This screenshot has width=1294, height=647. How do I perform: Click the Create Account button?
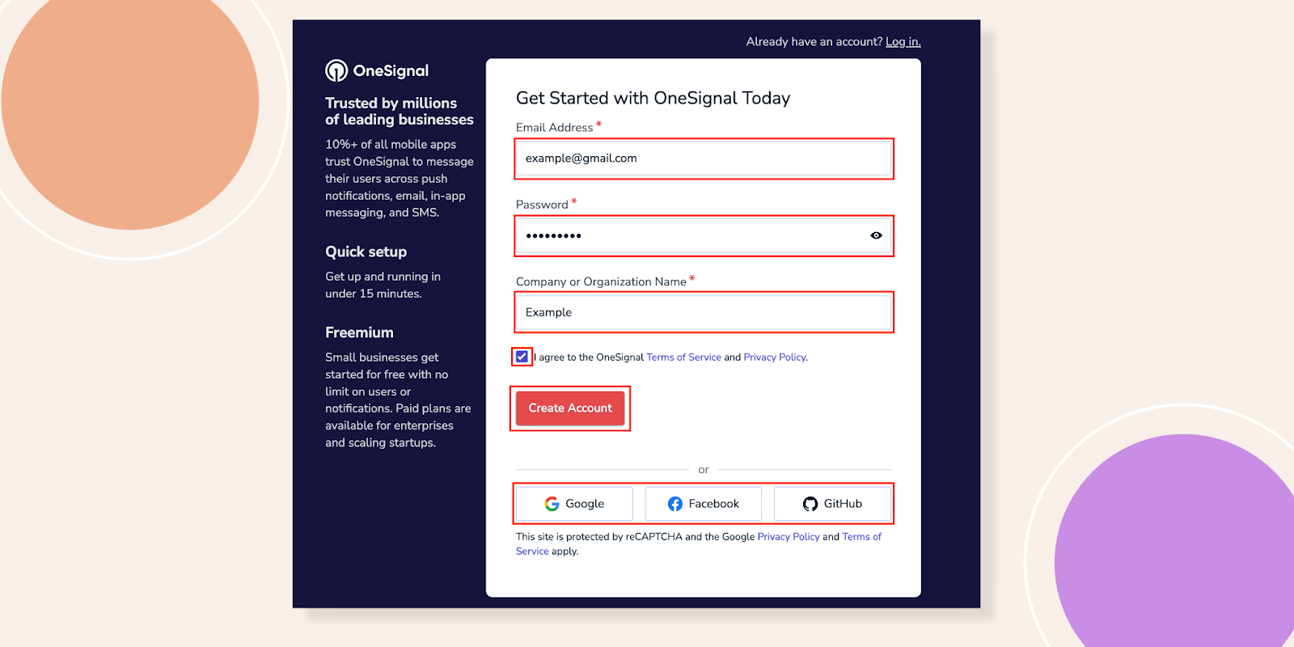point(570,408)
